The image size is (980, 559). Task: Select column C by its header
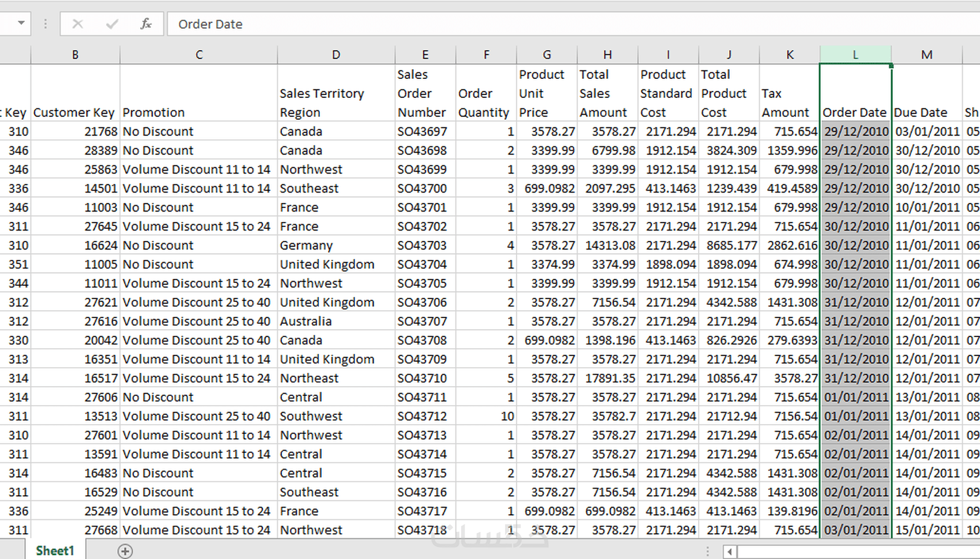[x=199, y=55]
